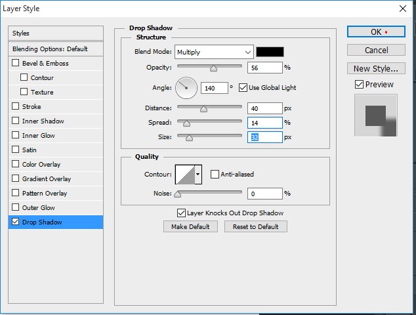The image size is (416, 315).
Task: Enable the Gradient Overlay checkbox
Action: (x=15, y=178)
